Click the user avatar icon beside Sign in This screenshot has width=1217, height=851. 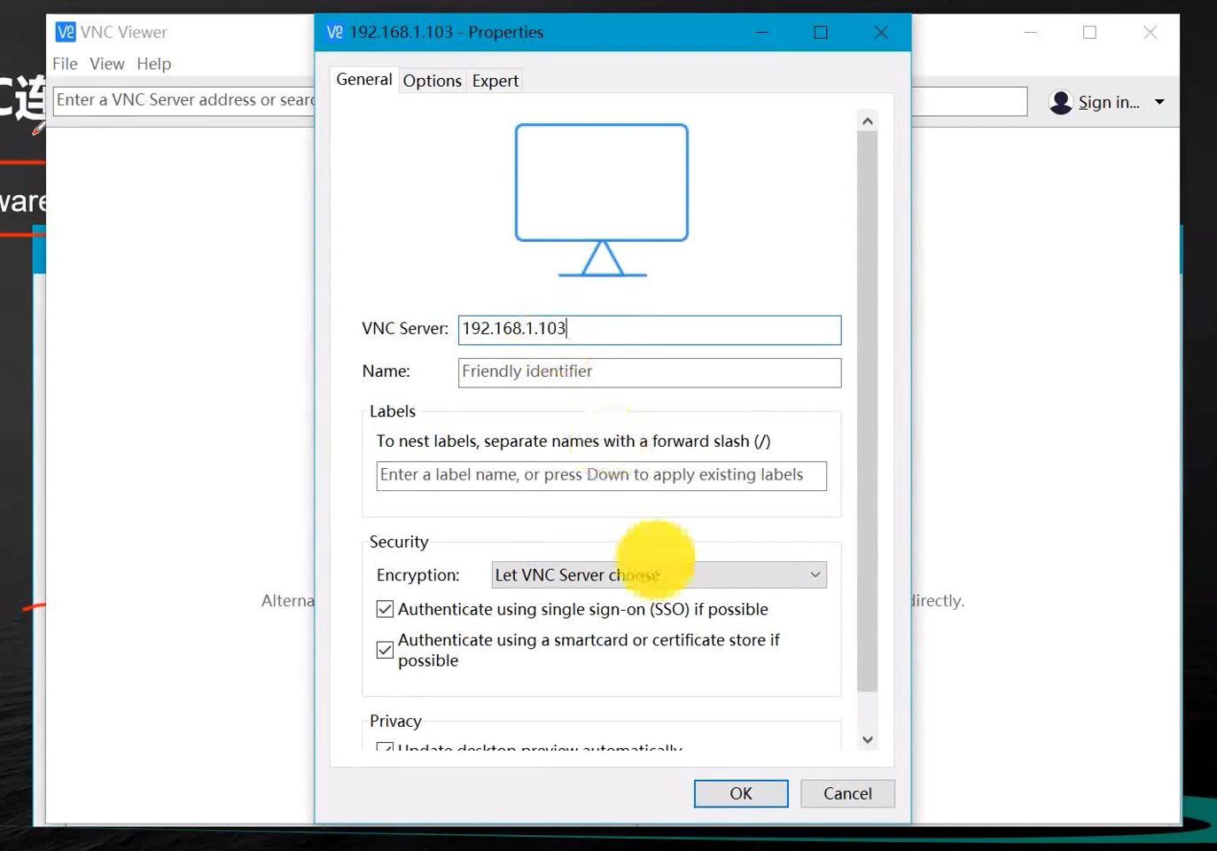tap(1061, 103)
